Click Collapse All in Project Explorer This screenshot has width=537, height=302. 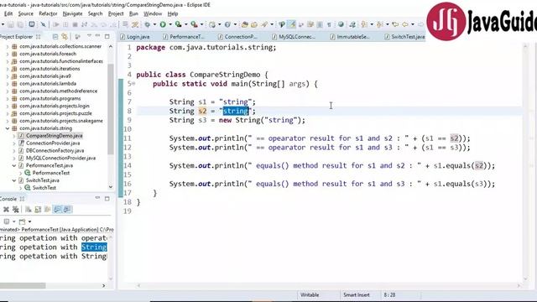55,36
